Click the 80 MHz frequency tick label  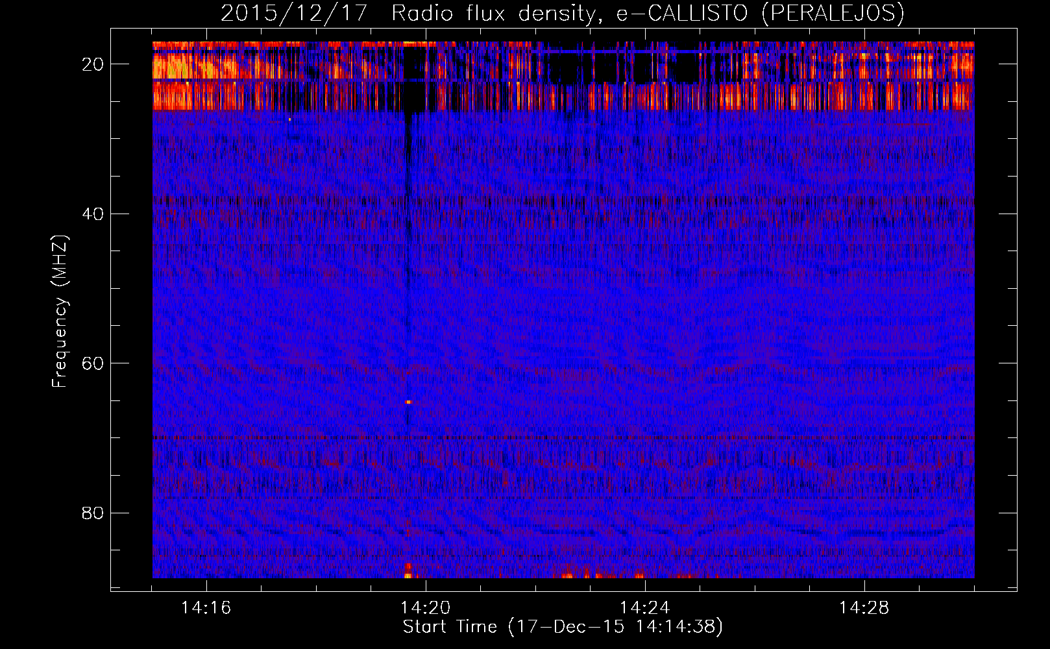point(93,513)
